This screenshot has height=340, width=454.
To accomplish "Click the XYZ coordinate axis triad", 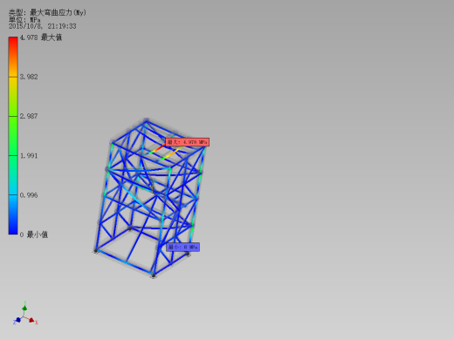I will point(25,314).
